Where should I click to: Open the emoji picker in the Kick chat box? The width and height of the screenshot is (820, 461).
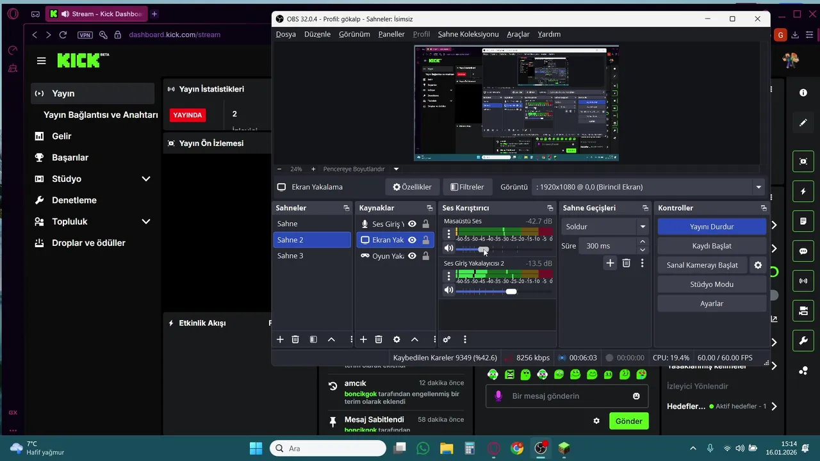636,396
